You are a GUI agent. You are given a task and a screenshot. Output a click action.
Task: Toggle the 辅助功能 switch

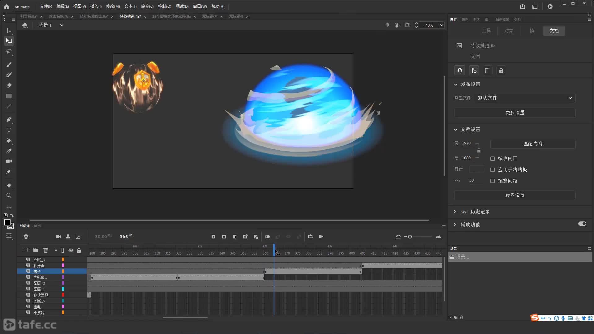[x=582, y=224]
